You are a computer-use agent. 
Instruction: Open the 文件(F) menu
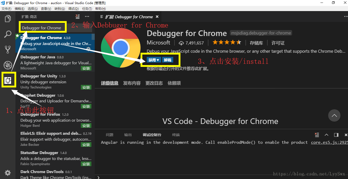[x=6, y=8]
